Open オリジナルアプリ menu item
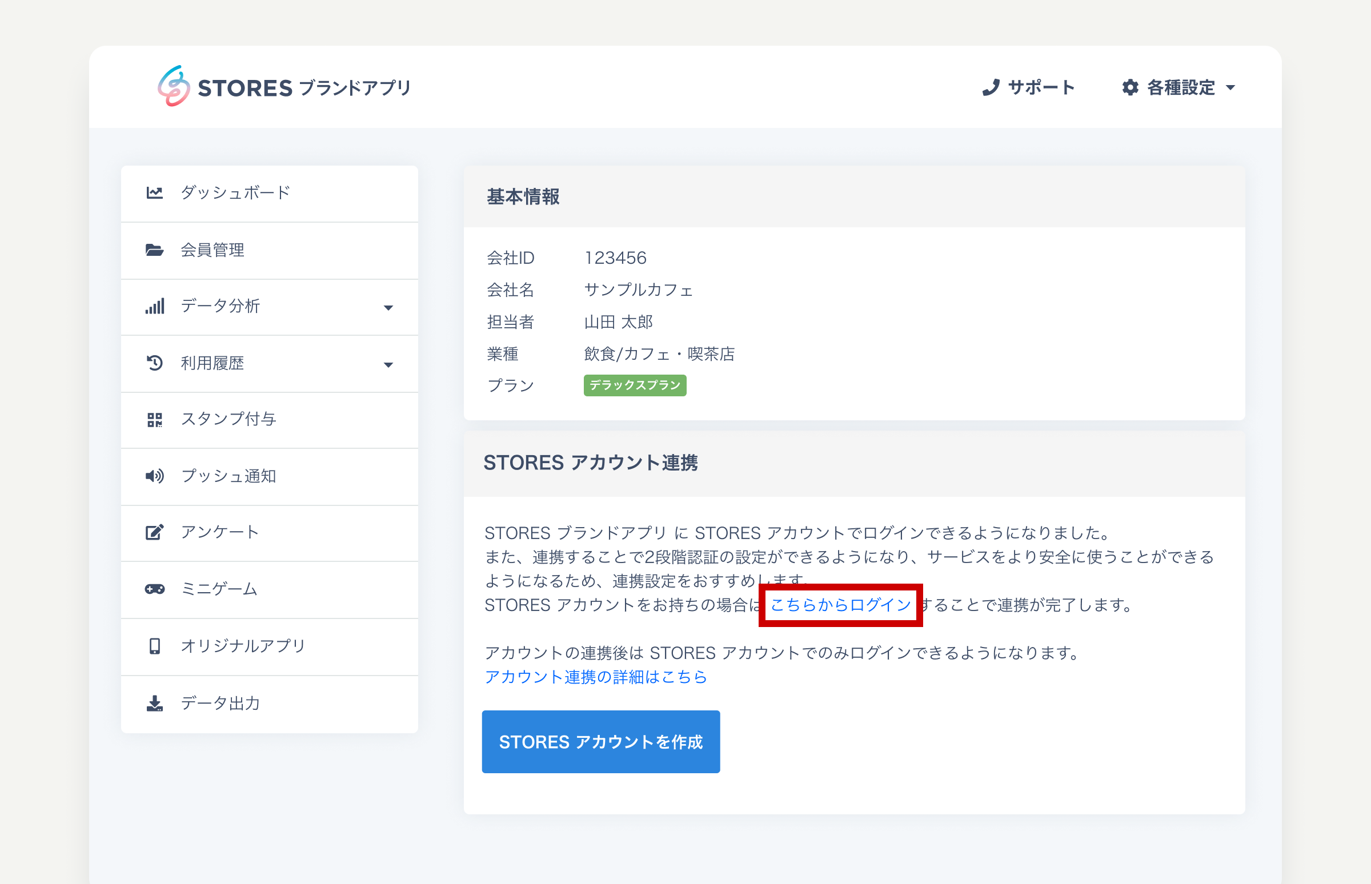 point(269,646)
